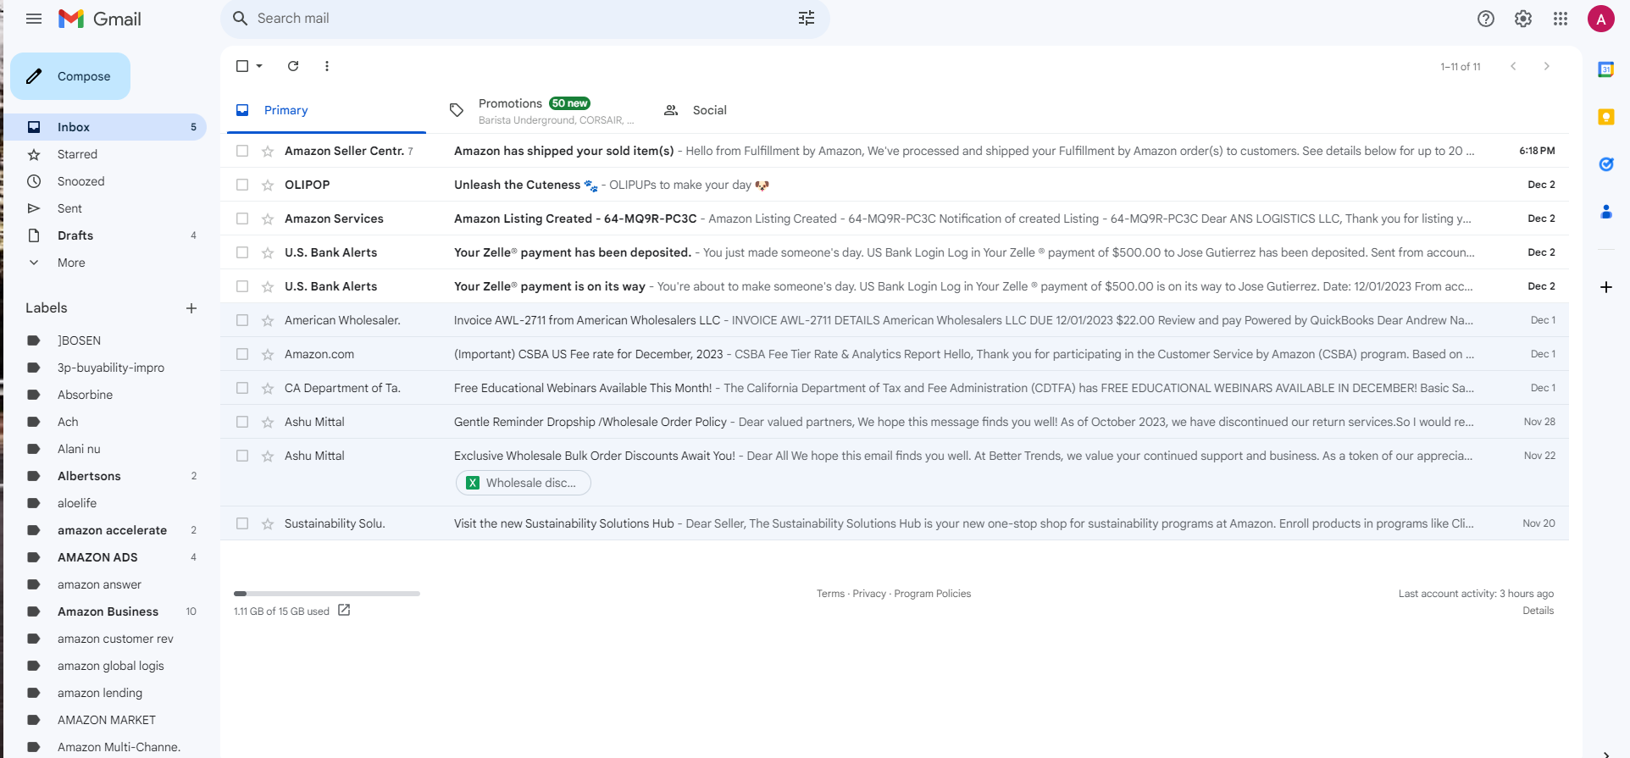This screenshot has height=758, width=1630.
Task: Star the Sustainability Solutions email
Action: click(268, 523)
